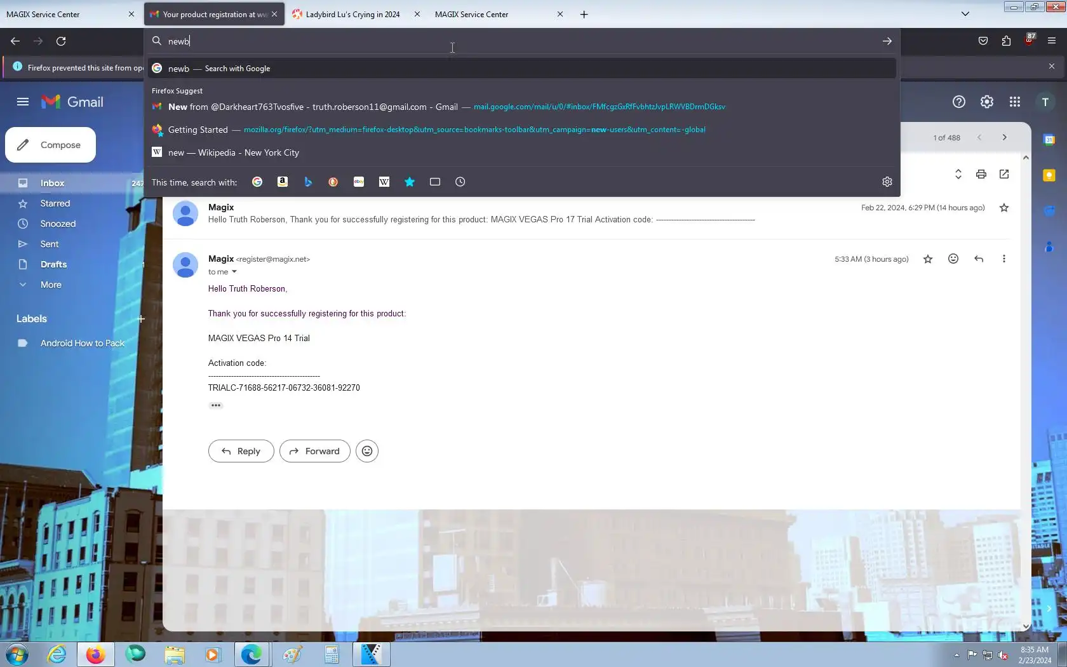Open conversation in new window

coord(1004,174)
